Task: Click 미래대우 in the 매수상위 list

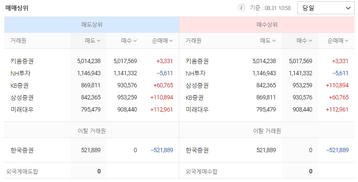Action: click(x=197, y=109)
